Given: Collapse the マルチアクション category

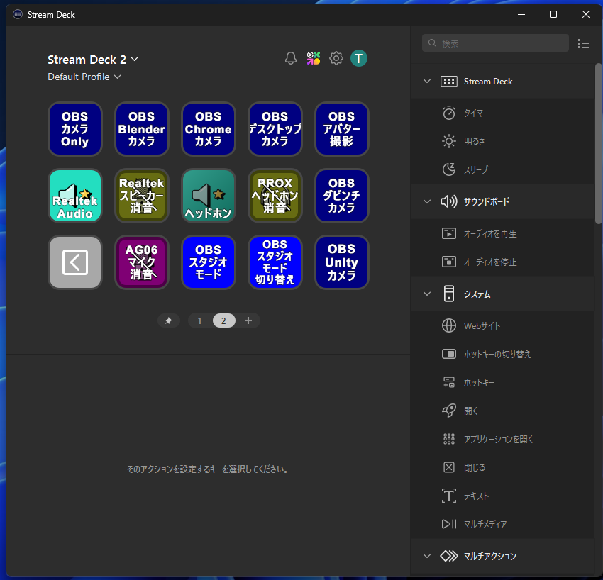Looking at the screenshot, I should coord(427,556).
